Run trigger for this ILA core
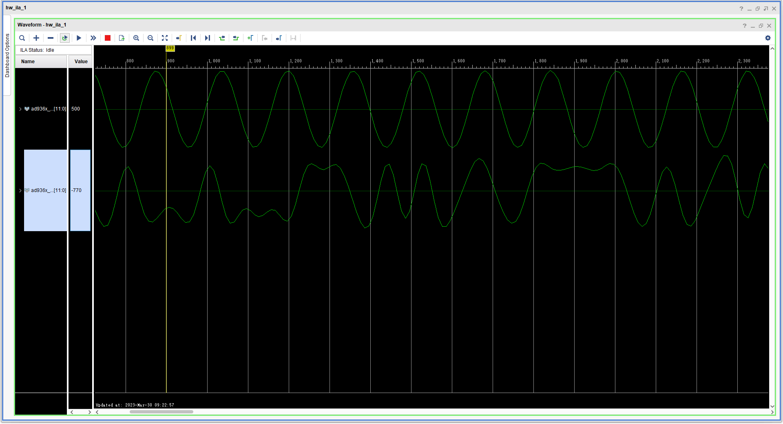Screen dimensions: 783x424 tap(79, 38)
